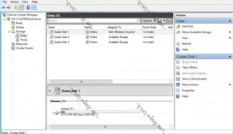Sort by the Assigned To column header
The image size is (233, 134).
123,27
